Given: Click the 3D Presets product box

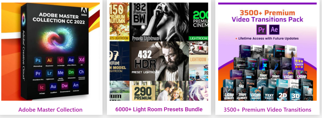Looking at the screenshot, I should click(x=296, y=94).
